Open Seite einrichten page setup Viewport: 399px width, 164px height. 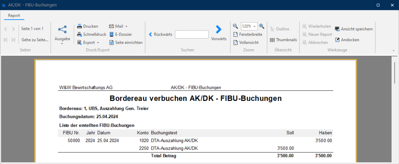tap(126, 43)
